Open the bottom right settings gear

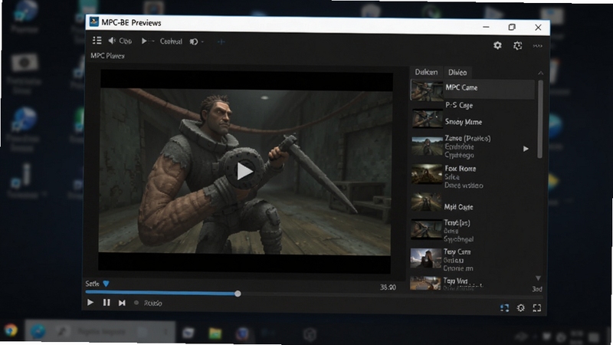click(521, 308)
